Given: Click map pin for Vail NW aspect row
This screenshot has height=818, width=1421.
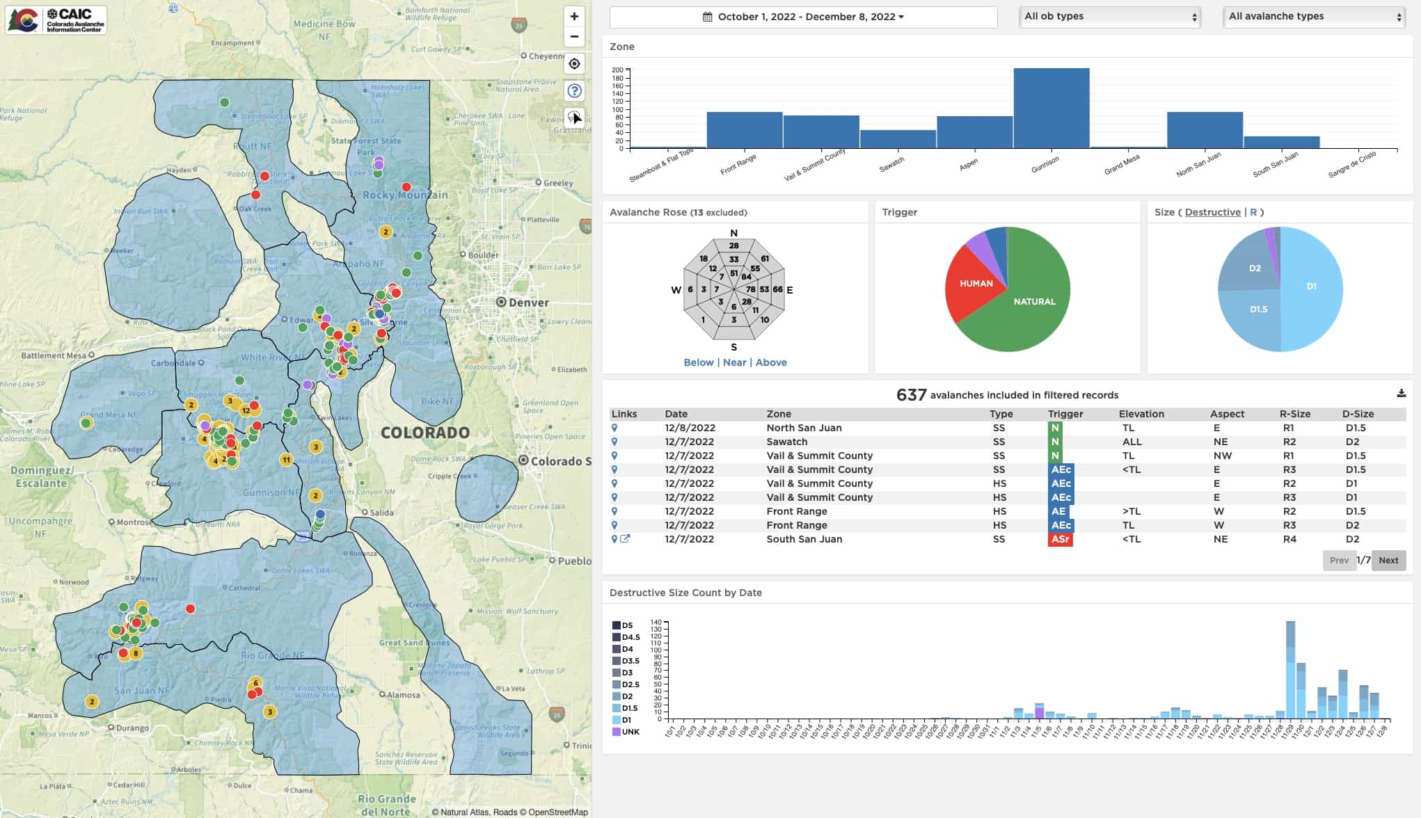Looking at the screenshot, I should (614, 456).
